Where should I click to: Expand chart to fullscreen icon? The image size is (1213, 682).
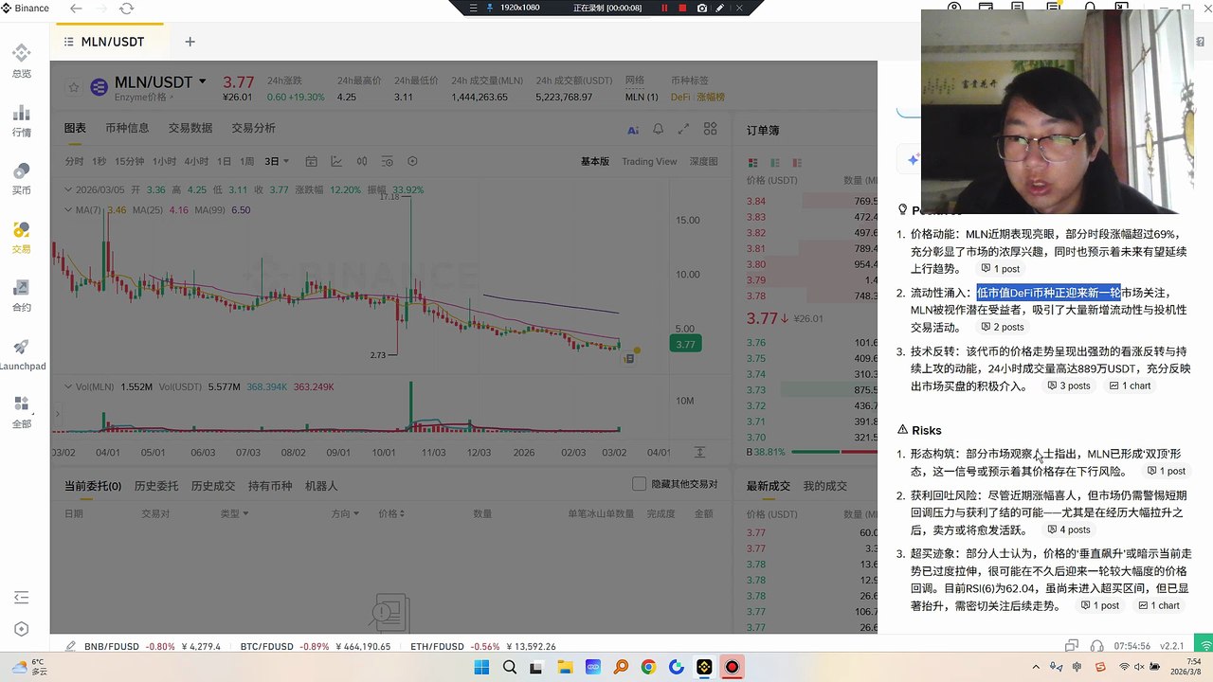[x=684, y=130]
